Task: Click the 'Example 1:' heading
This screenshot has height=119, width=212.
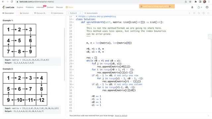Action: tap(8, 20)
